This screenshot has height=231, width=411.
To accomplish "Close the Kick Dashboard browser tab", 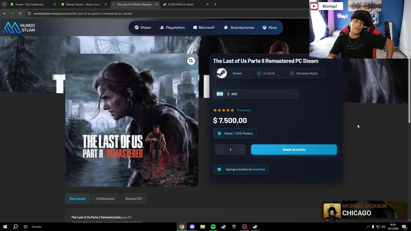I will (x=55, y=4).
